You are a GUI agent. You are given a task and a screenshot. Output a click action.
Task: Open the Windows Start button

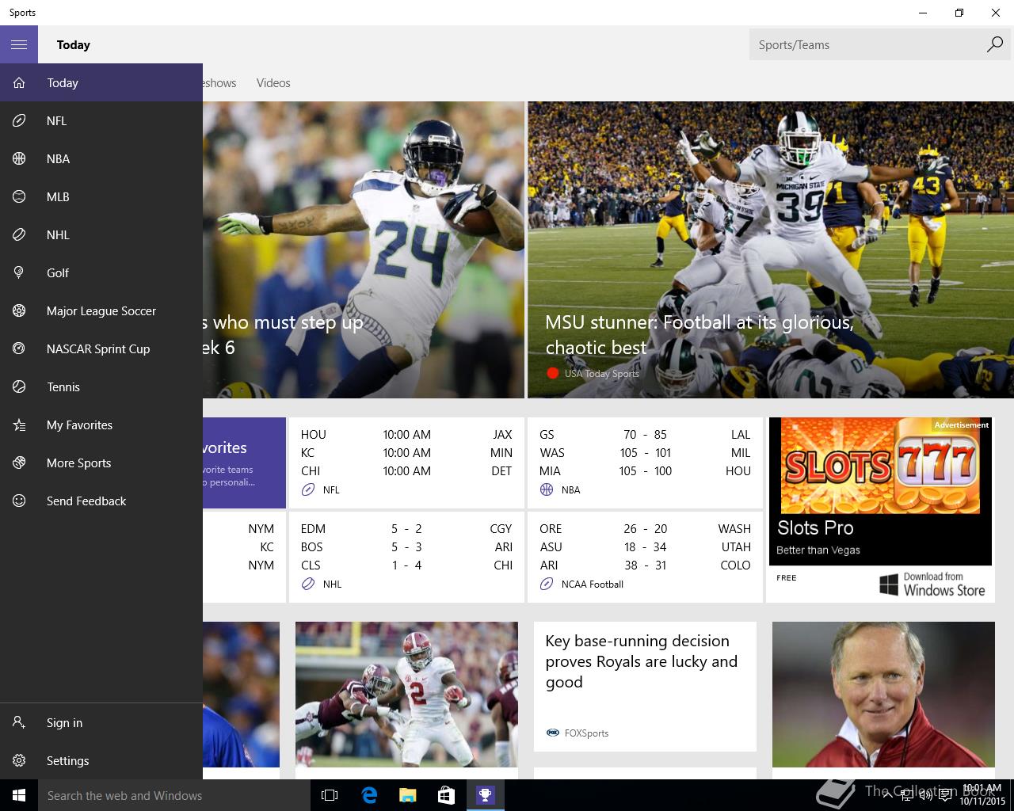click(19, 795)
